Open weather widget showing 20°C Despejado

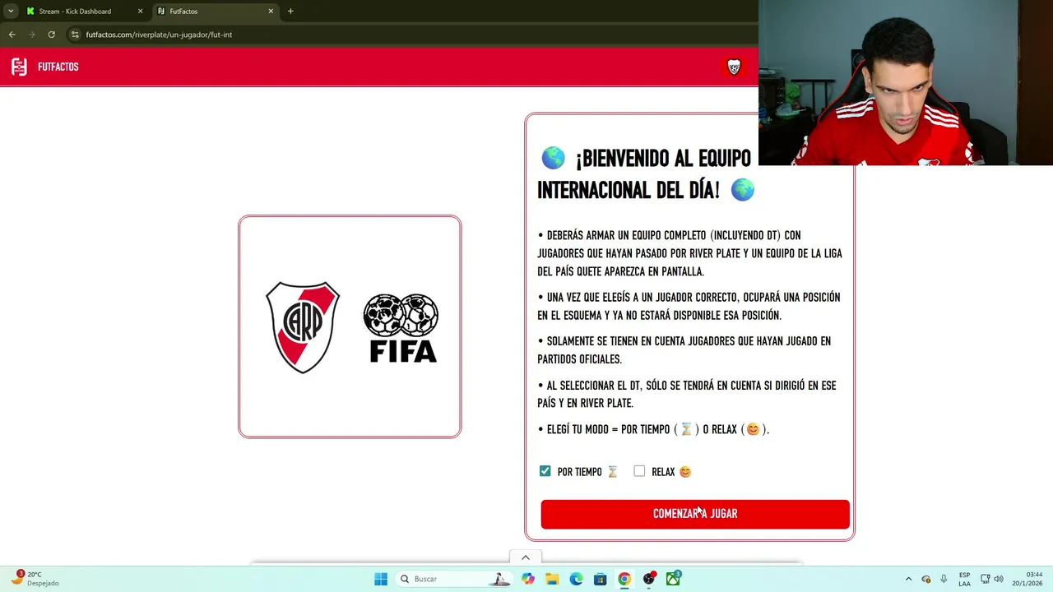[36, 579]
